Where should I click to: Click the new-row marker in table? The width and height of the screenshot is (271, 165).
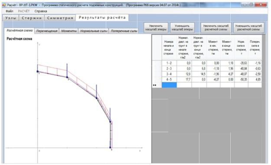pos(155,85)
